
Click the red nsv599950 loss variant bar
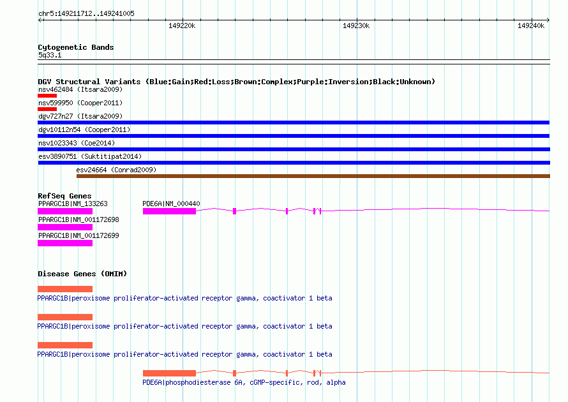[x=47, y=109]
